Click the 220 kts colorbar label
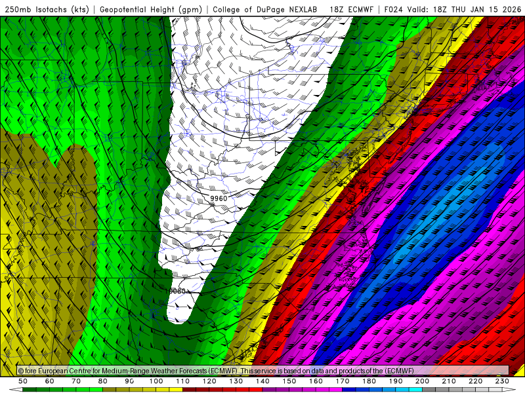The width and height of the screenshot is (525, 393). pos(475,381)
